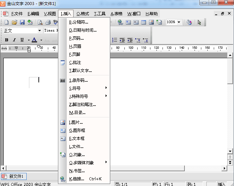Choose B.分隔符 from Insert menu
Image resolution: width=234 pixels, height=186 pixels.
(85, 22)
